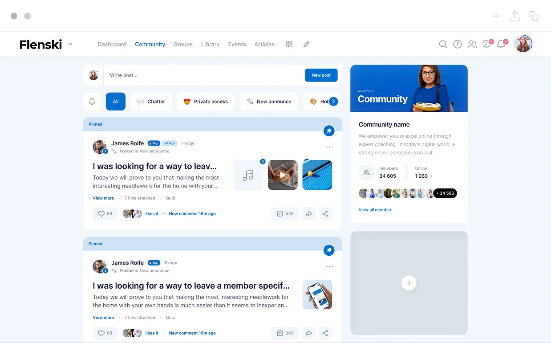Click share icon on first pinned post
551x343 pixels.
tap(325, 214)
